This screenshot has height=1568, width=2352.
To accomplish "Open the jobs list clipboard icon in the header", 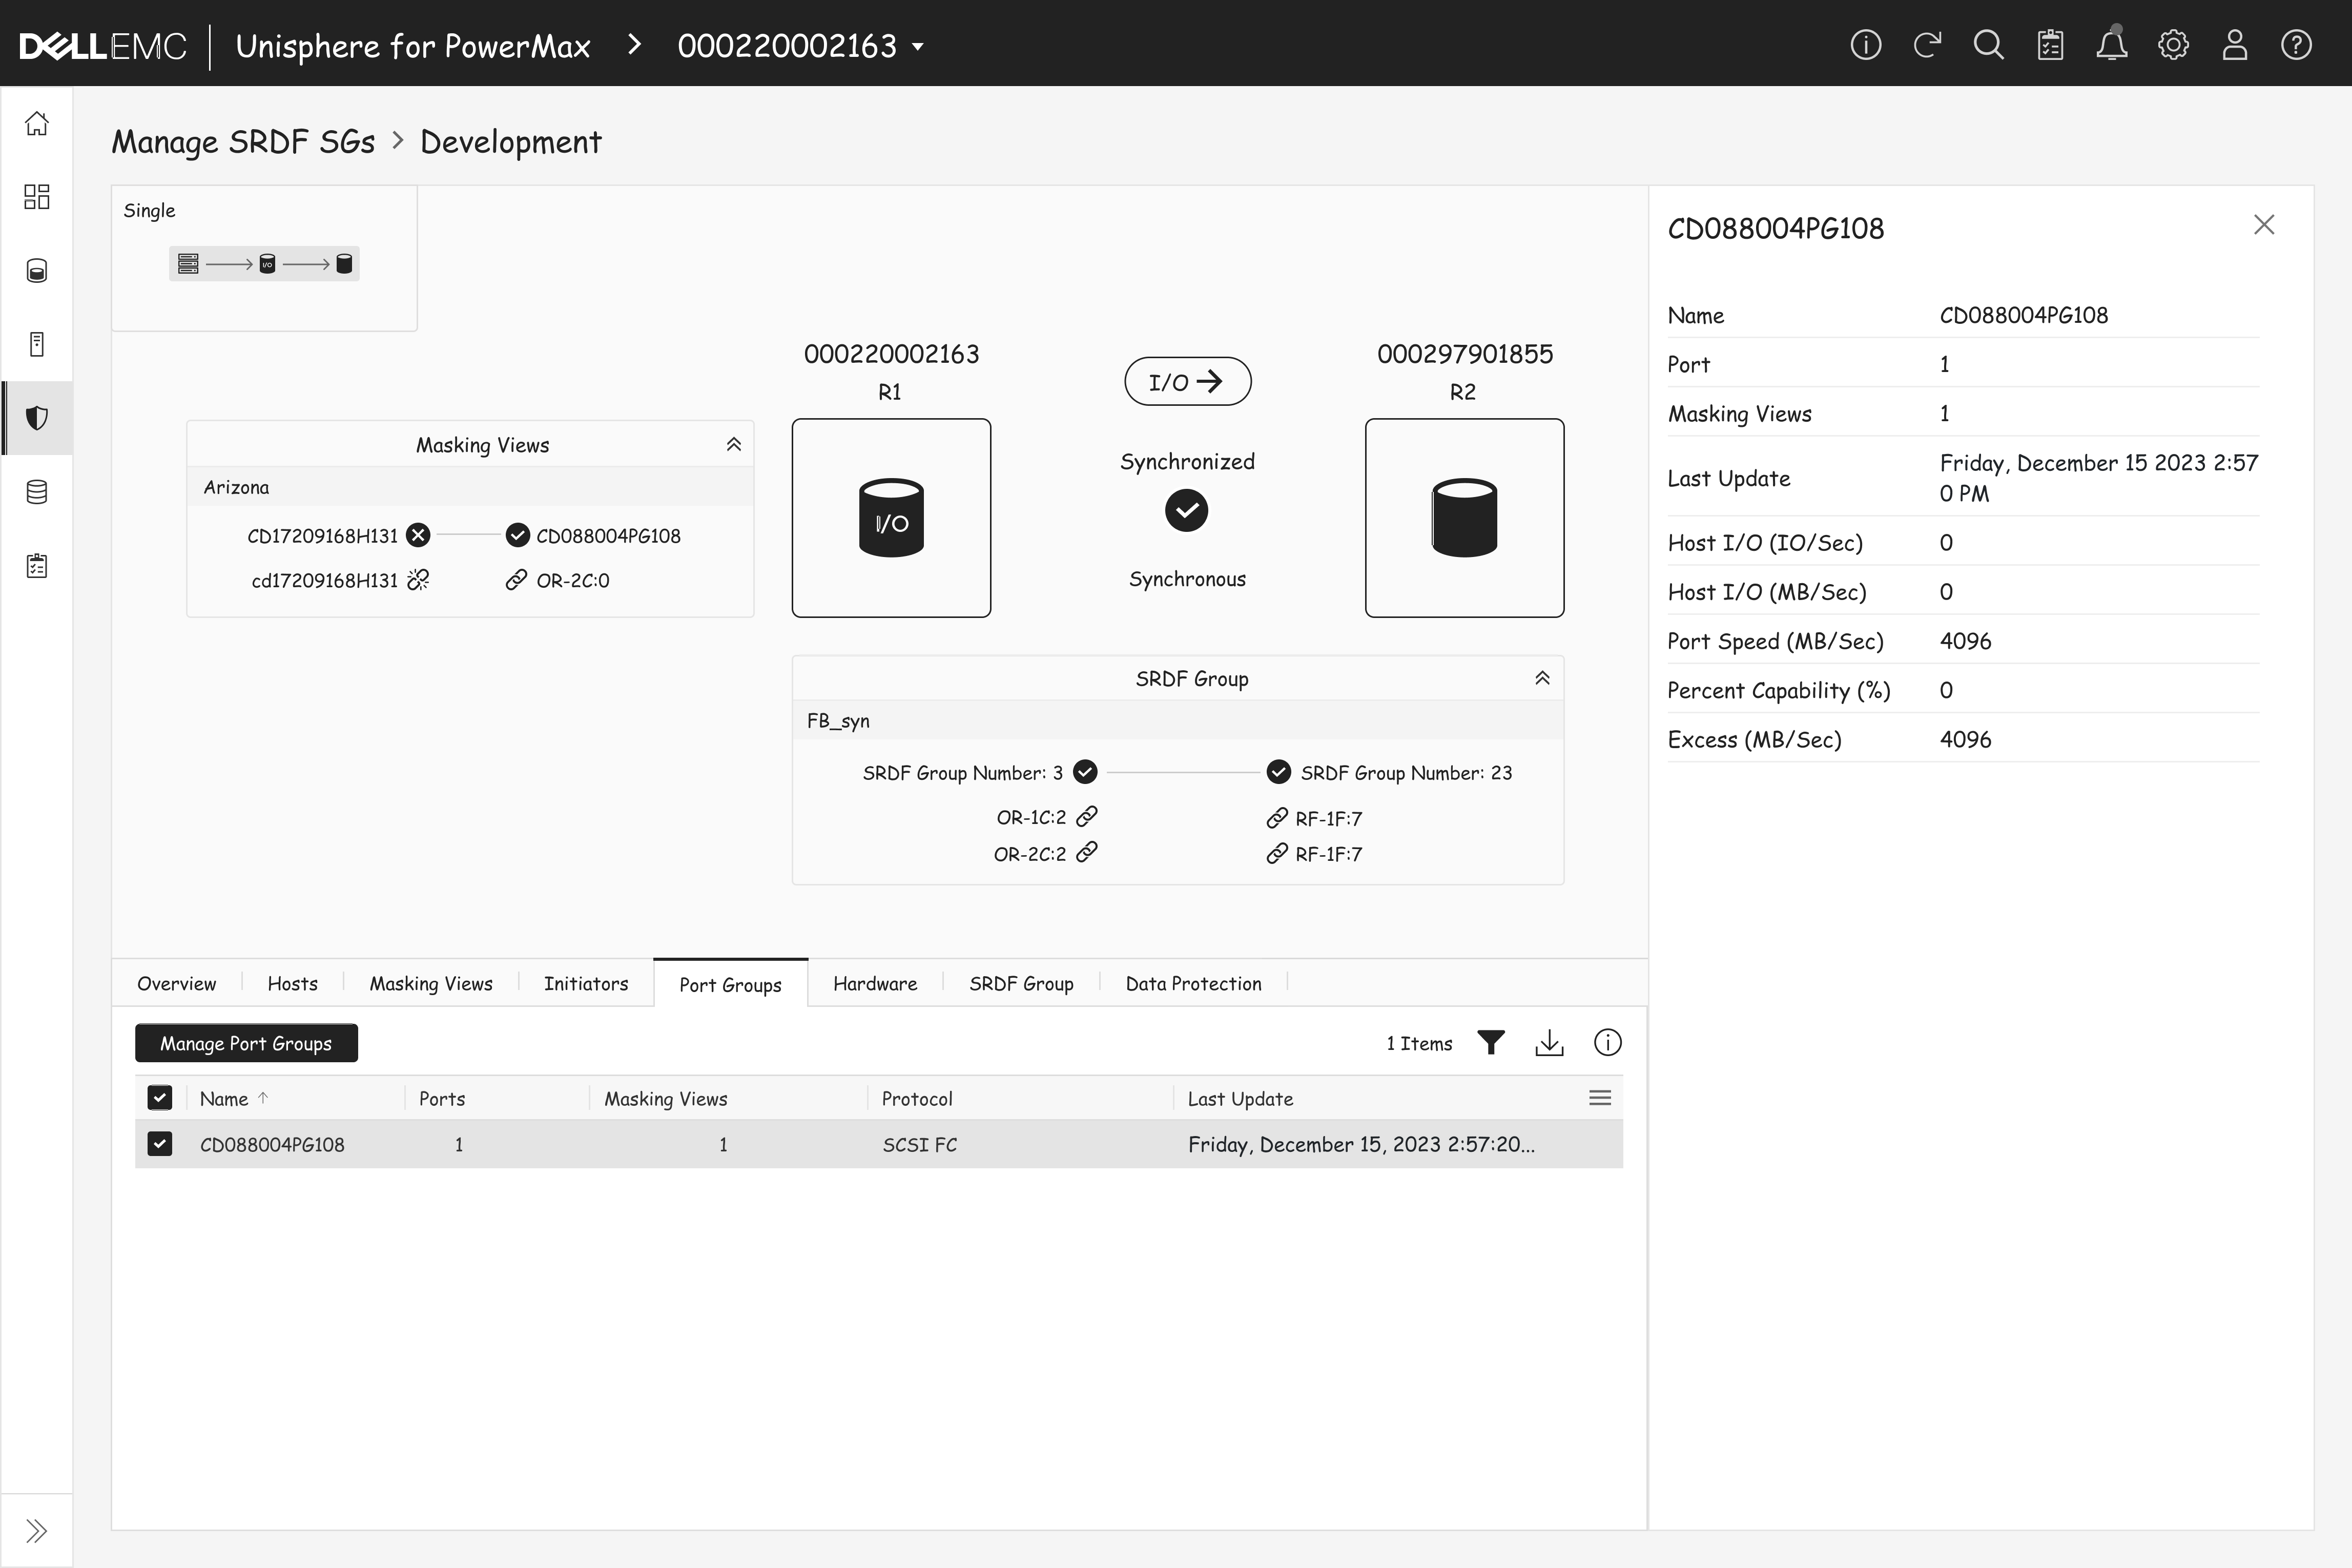I will tap(2050, 46).
